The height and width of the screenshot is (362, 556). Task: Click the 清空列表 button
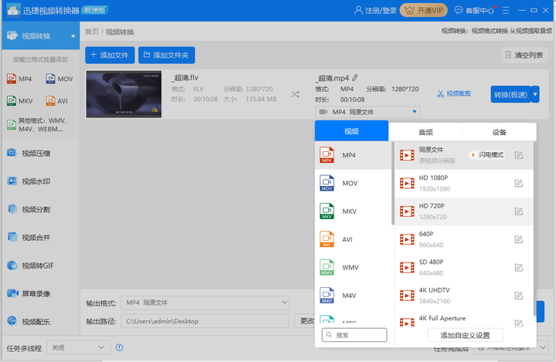[524, 55]
